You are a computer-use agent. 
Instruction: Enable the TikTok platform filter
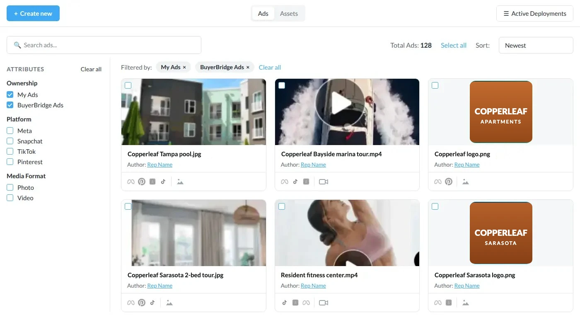[x=10, y=151]
